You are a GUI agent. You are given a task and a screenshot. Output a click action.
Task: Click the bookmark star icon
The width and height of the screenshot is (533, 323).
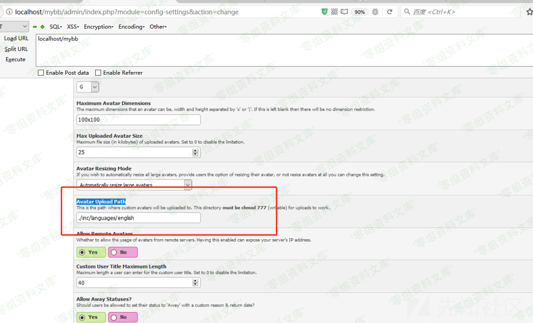(x=529, y=12)
